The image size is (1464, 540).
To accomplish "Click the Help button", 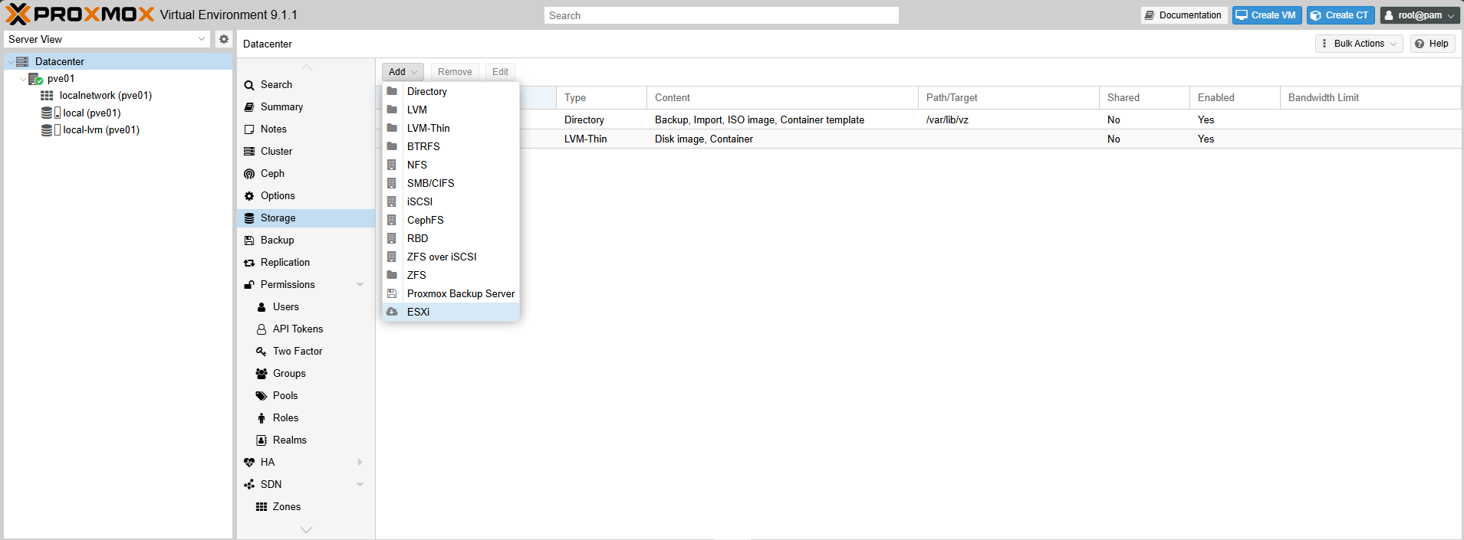I will (x=1432, y=44).
